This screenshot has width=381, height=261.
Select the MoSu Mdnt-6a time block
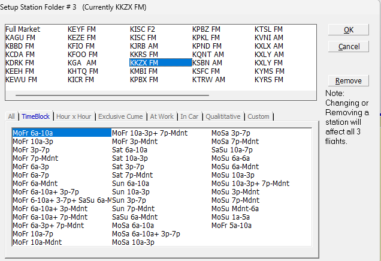235,209
